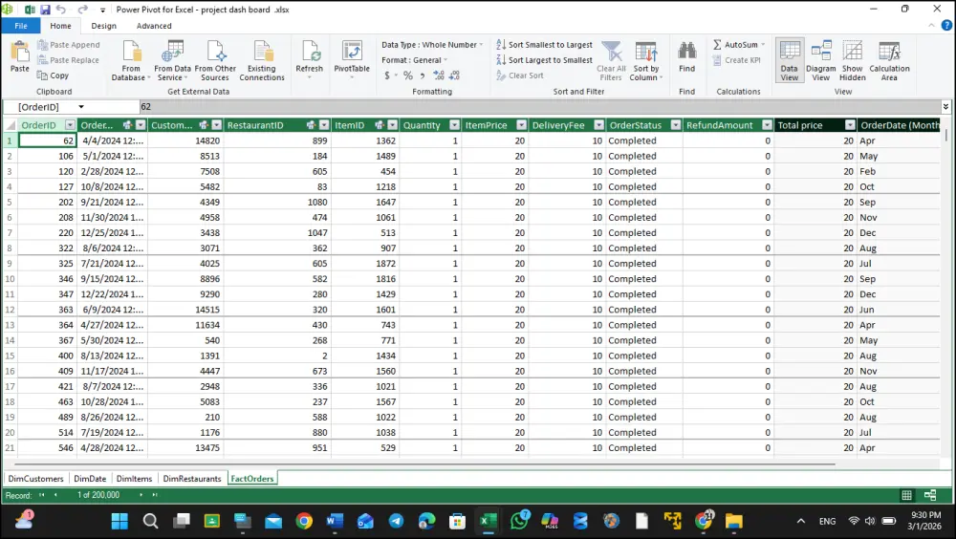Go to first record button

pyautogui.click(x=41, y=495)
